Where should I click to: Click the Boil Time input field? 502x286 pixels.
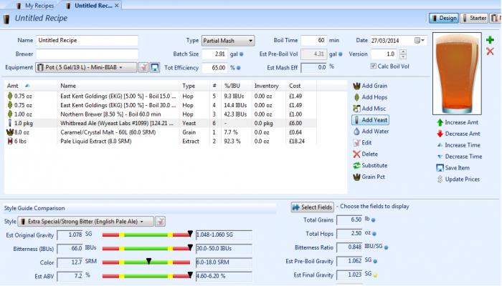(x=314, y=40)
